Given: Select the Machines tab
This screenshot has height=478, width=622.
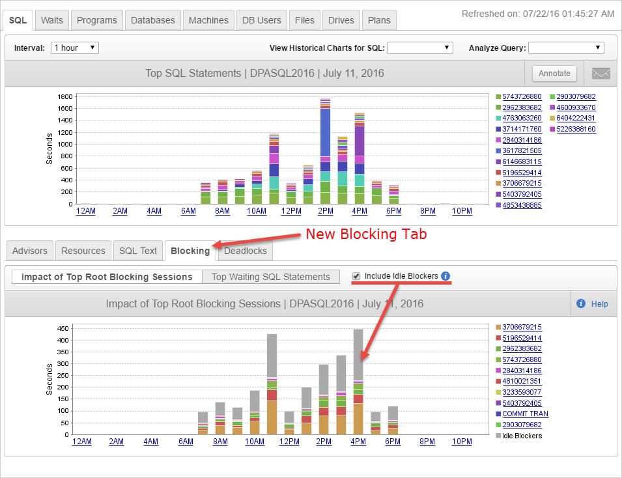Looking at the screenshot, I should tap(208, 20).
